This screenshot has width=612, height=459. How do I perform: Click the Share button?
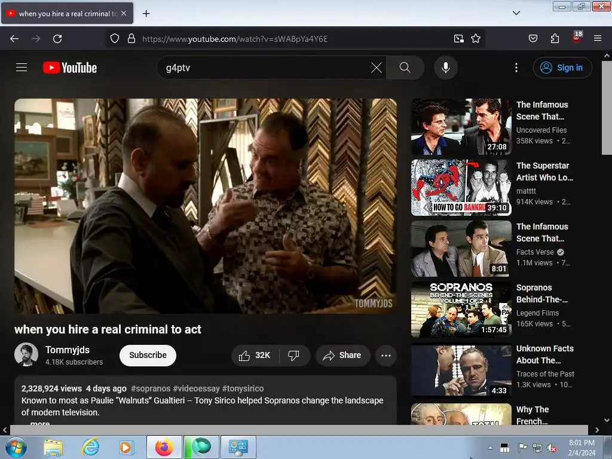[342, 355]
